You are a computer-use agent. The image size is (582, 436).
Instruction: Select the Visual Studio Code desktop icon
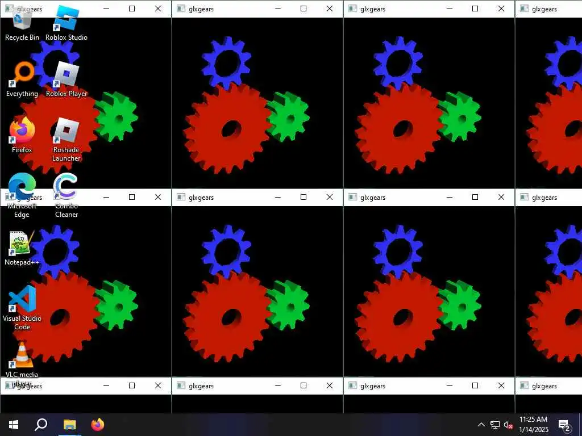22,308
